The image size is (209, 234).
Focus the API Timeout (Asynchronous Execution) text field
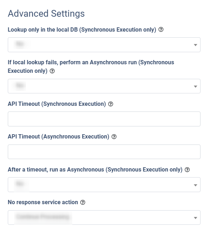point(104,152)
